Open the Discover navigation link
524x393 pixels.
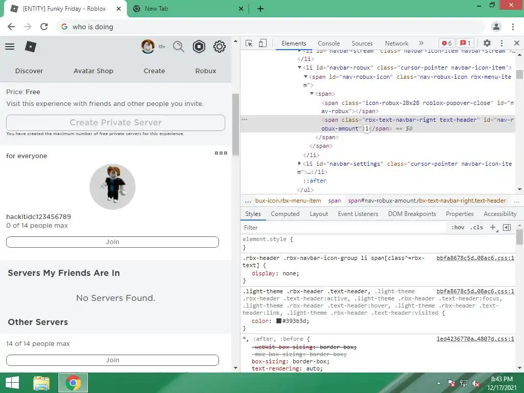coord(29,71)
